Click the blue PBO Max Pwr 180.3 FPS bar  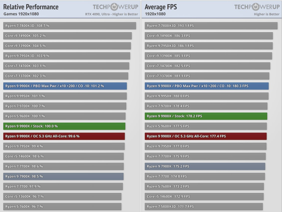coord(207,86)
